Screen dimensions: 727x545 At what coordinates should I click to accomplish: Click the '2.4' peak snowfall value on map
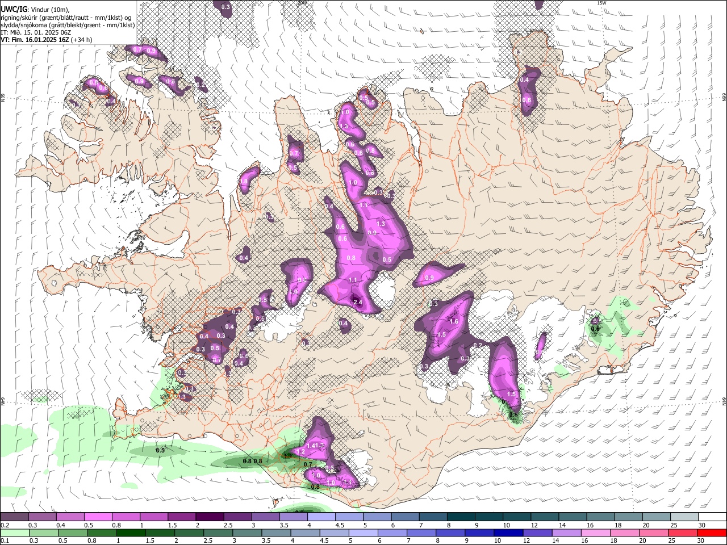click(x=358, y=302)
